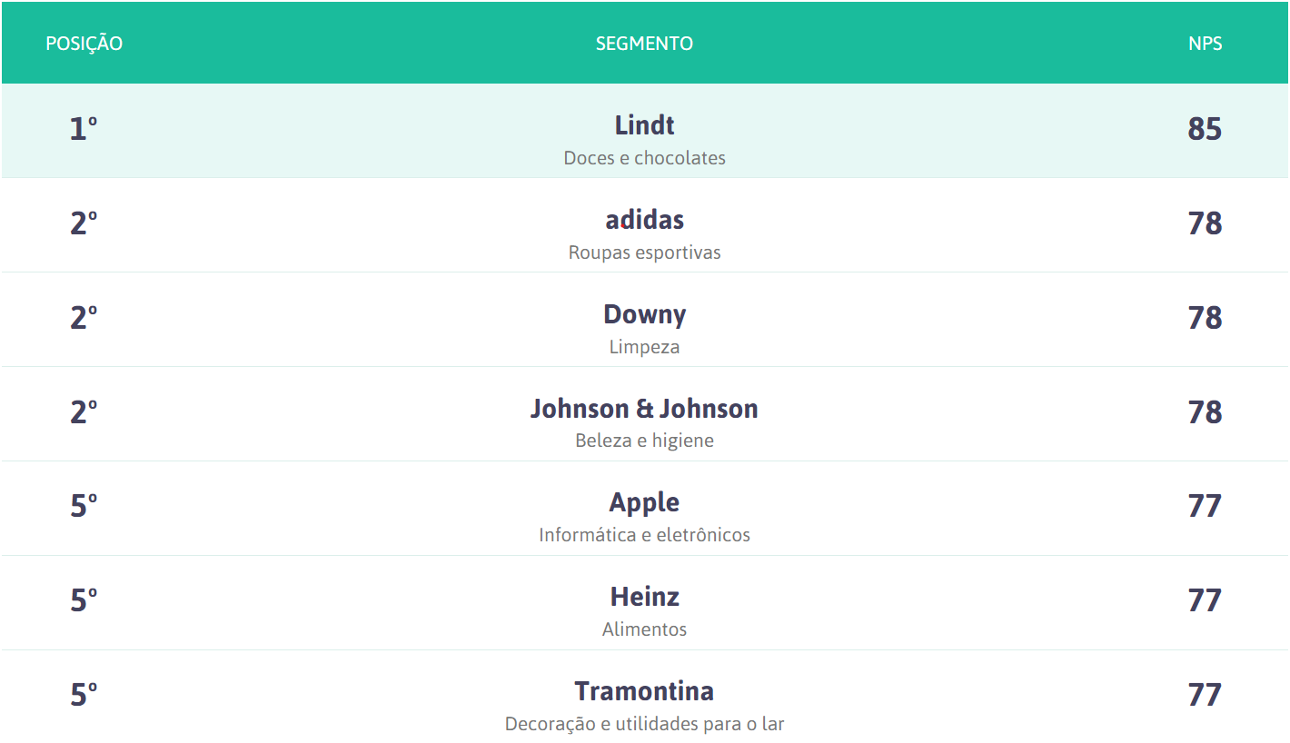The width and height of the screenshot is (1290, 743).
Task: Click the Heinz brand name
Action: point(644,597)
